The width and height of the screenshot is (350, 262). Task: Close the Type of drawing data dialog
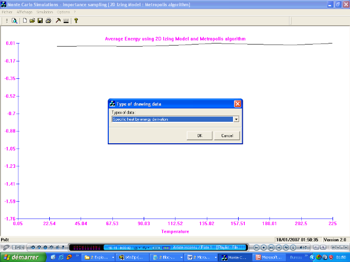tap(238, 104)
